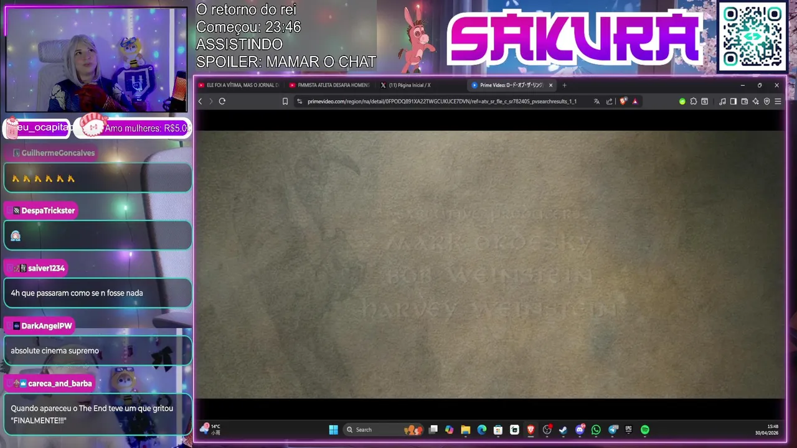Click the message '4h que passaram como se n fosse nada'
The image size is (797, 448).
pos(77,293)
